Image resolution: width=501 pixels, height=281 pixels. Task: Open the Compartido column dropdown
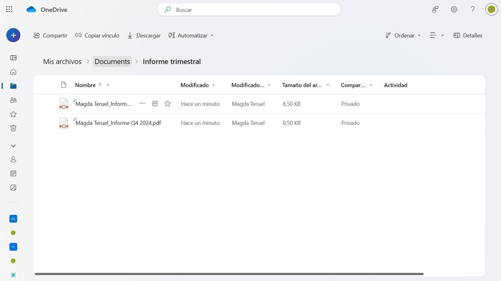pyautogui.click(x=371, y=85)
